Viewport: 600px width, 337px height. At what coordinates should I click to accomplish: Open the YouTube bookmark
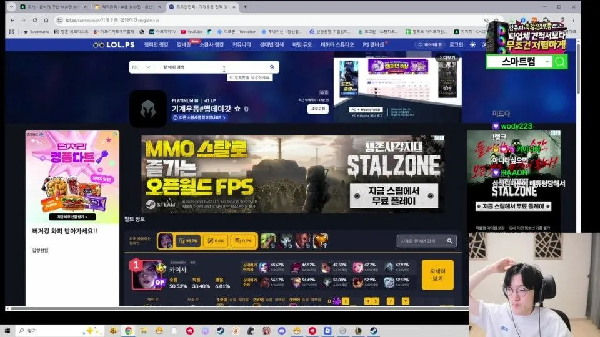point(191,32)
